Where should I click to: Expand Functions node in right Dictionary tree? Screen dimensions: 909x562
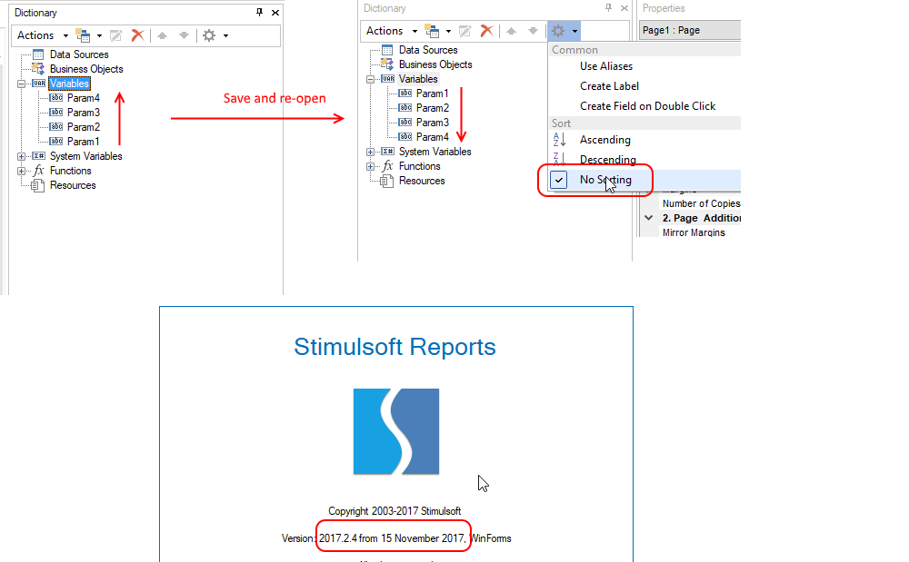(x=371, y=166)
